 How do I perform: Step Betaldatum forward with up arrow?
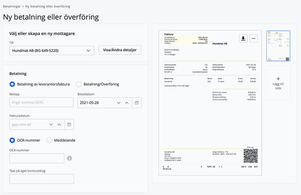pyautogui.click(x=127, y=103)
